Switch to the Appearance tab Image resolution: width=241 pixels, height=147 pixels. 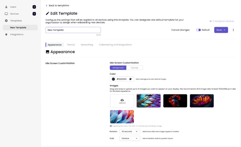tap(54, 45)
